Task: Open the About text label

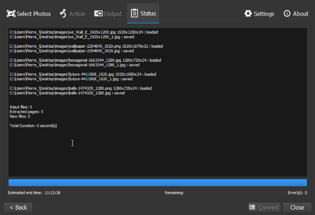Action: point(300,14)
